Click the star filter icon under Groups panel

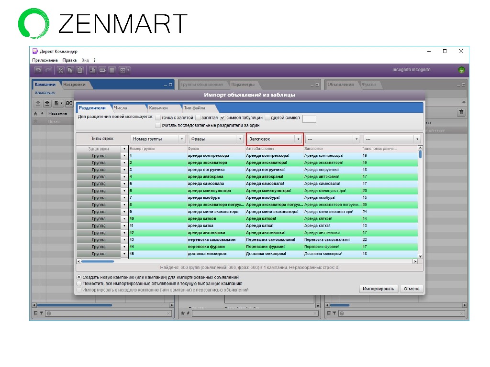tap(183, 313)
